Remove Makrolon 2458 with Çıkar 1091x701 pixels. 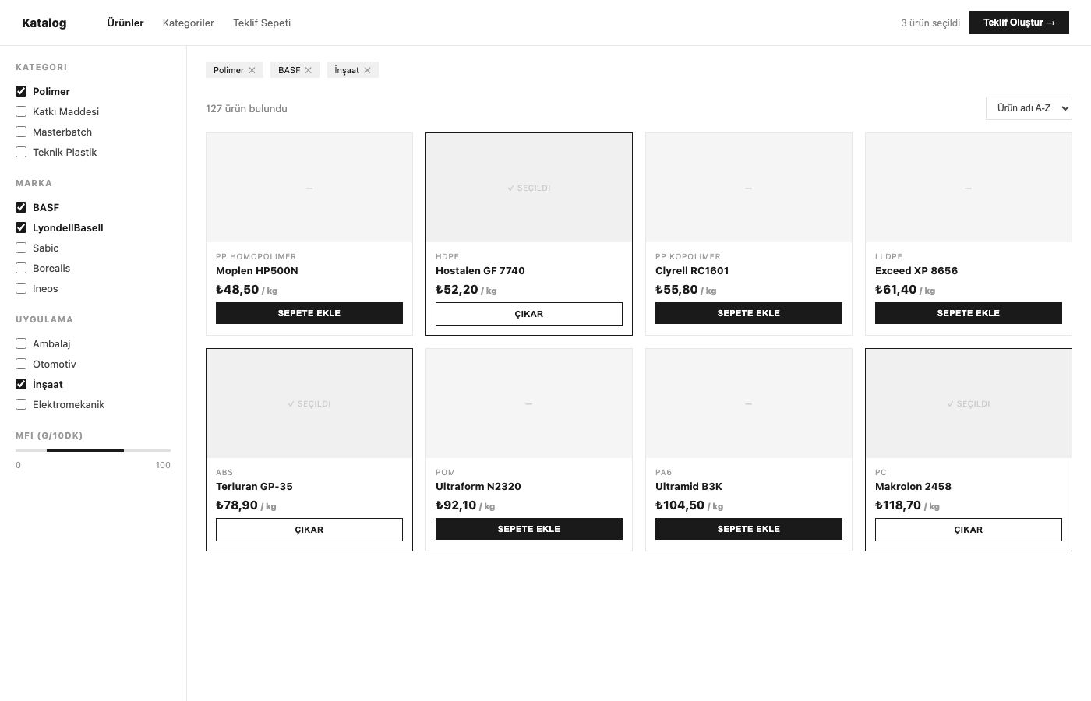[x=969, y=530]
